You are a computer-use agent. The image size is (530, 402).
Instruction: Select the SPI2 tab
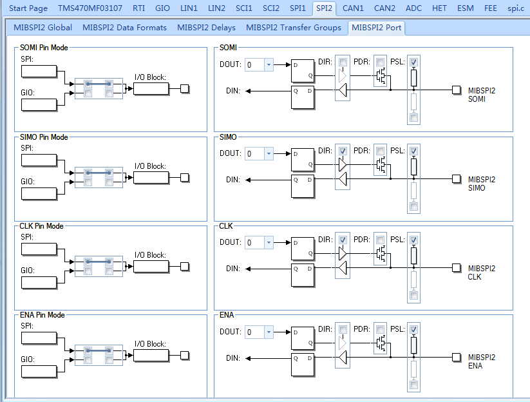pyautogui.click(x=324, y=8)
